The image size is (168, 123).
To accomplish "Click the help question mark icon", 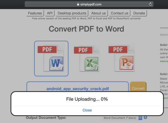I will [x=145, y=117].
